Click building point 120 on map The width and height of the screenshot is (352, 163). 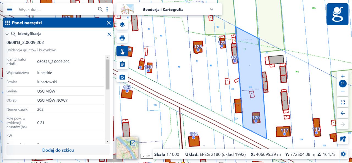(256, 121)
